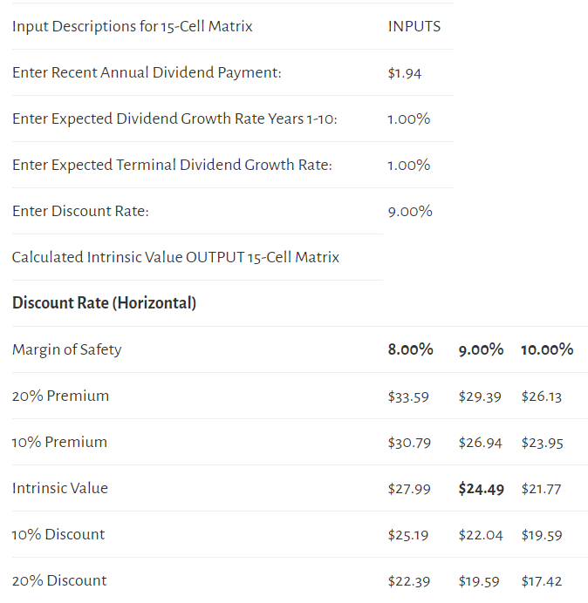Viewport: 588px width, 603px height.
Task: Click the $17.42 cell in 20% Discount row
Action: tap(542, 581)
